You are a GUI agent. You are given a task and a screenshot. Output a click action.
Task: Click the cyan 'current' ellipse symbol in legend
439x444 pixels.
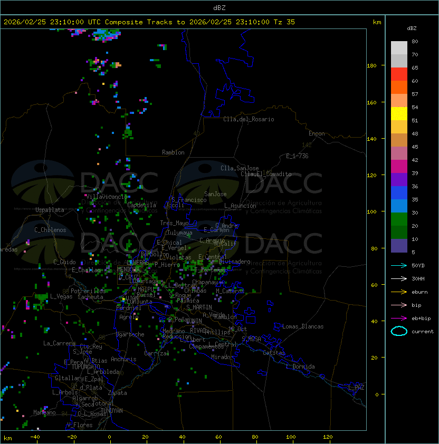point(399,331)
